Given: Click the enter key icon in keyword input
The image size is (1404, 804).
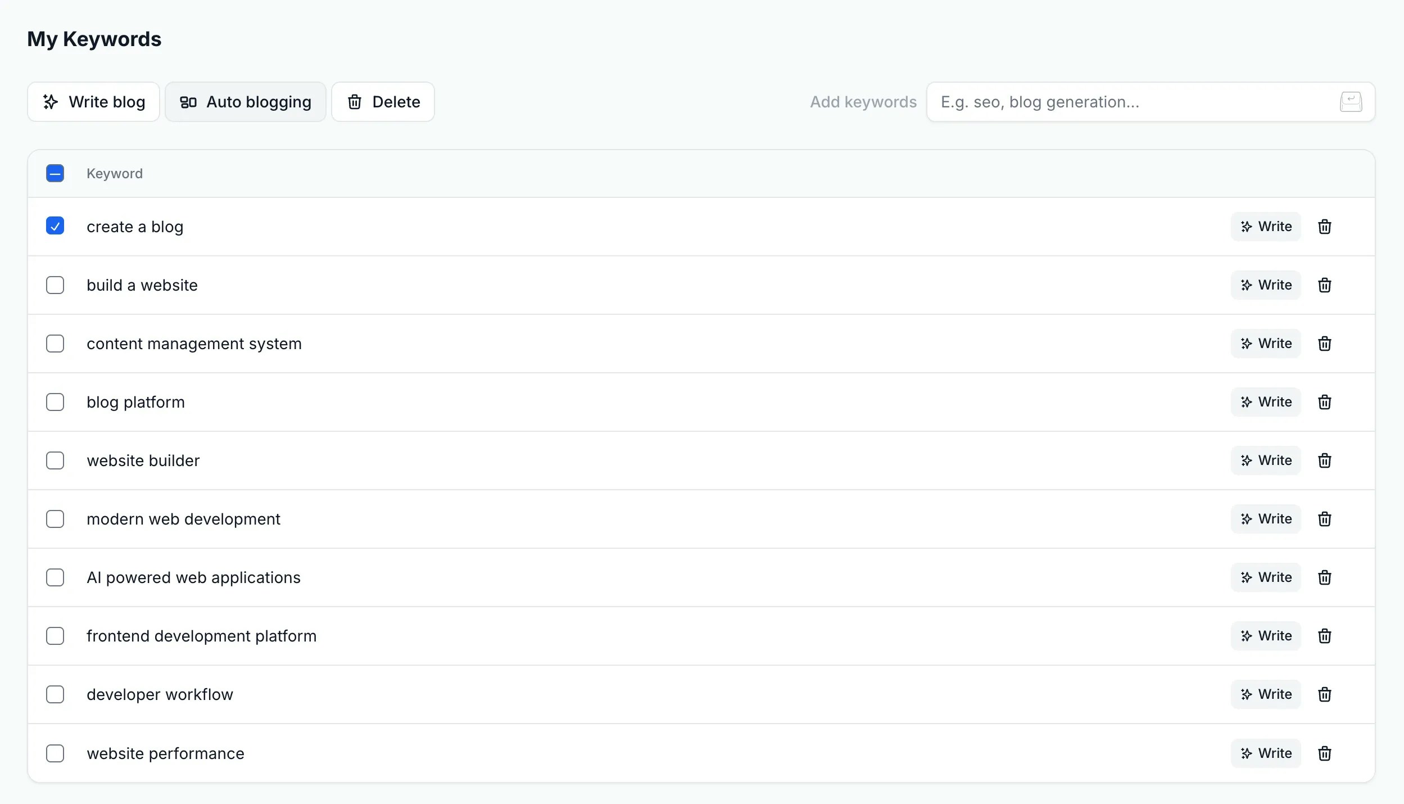Looking at the screenshot, I should pos(1351,102).
